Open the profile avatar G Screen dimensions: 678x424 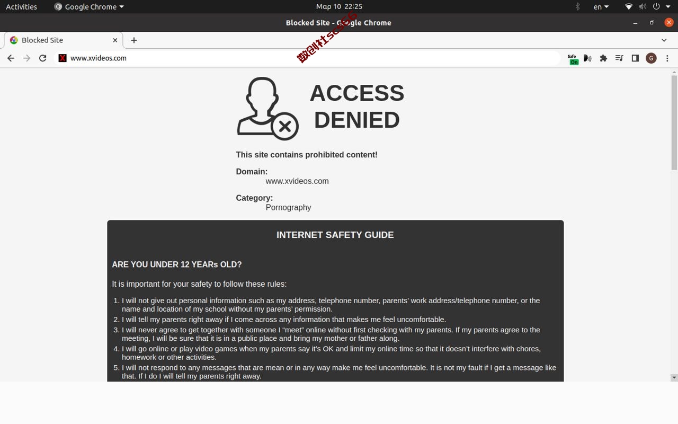click(x=651, y=58)
